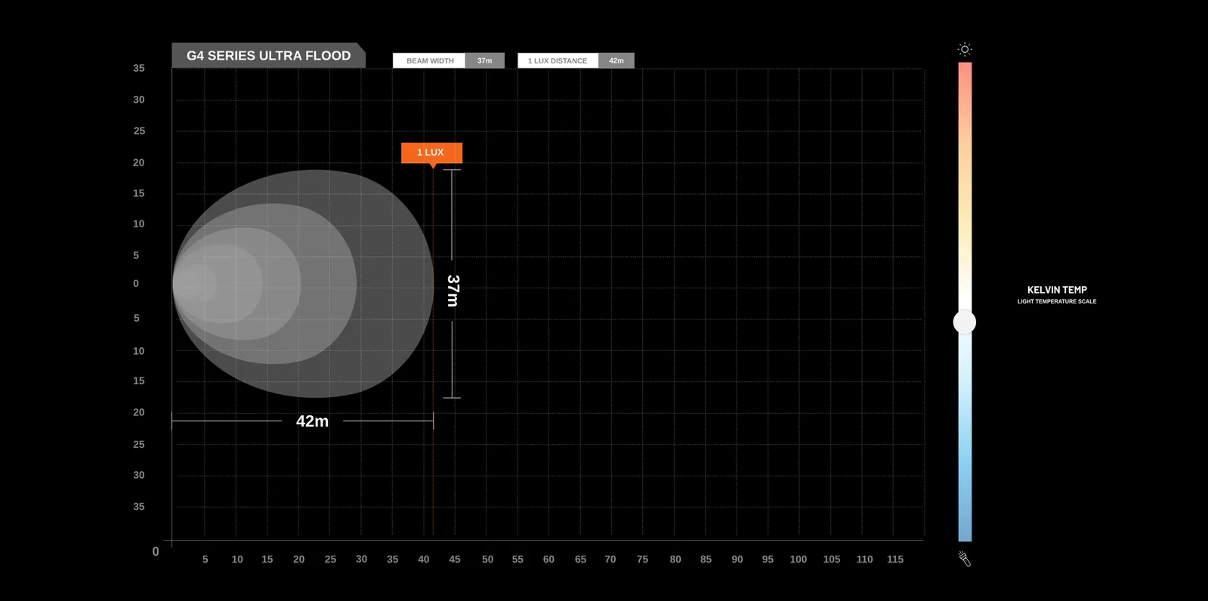Click the 115 mark on the horizontal axis
Viewport: 1208px width, 601px height.
click(894, 559)
